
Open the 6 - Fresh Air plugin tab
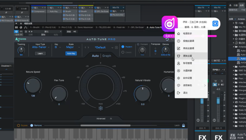(x=119, y=27)
